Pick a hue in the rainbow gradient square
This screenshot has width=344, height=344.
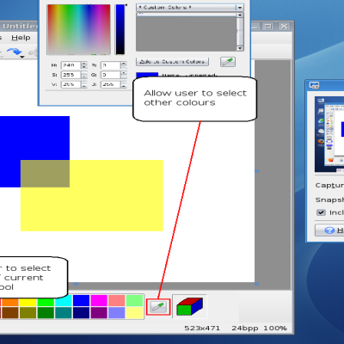78,29
